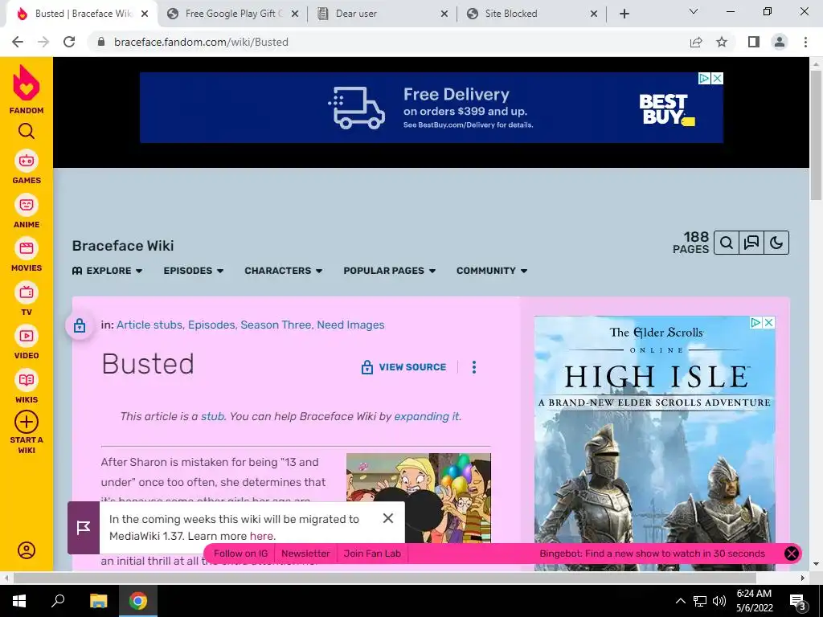This screenshot has width=823, height=617.
Task: Open the three-dot article options menu
Action: tap(474, 366)
